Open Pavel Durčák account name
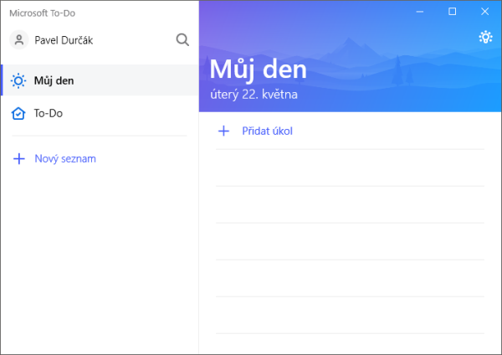Screen dimensions: 502x355 pyautogui.click(x=64, y=40)
